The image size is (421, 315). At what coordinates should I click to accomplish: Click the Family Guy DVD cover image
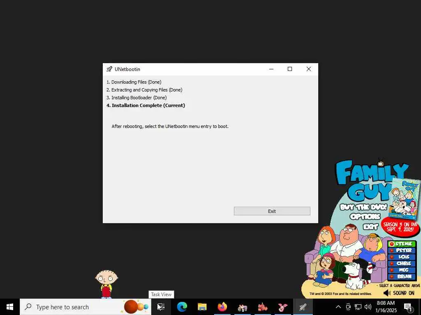point(405,199)
